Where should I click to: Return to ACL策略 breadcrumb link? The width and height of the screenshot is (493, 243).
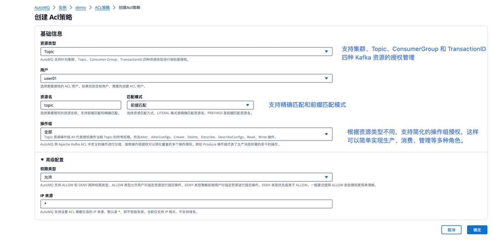tap(102, 8)
